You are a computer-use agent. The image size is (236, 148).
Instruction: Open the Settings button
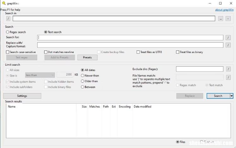22,96
